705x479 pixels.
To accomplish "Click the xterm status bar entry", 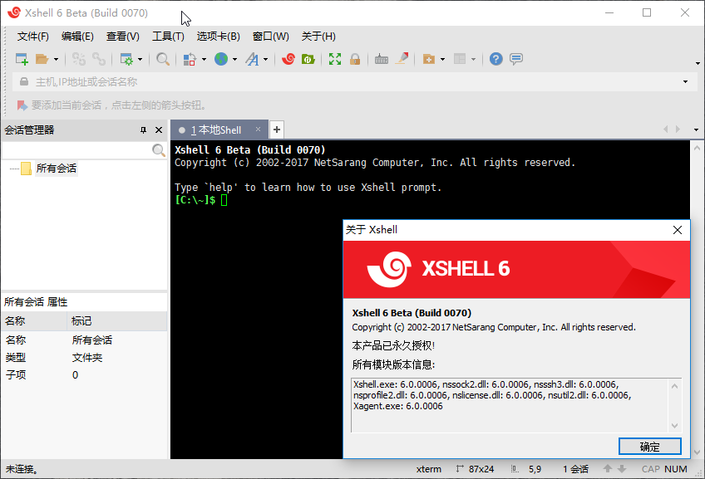I will 428,469.
